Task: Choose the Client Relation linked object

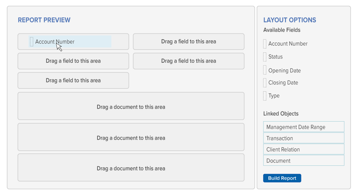Action: 303,149
